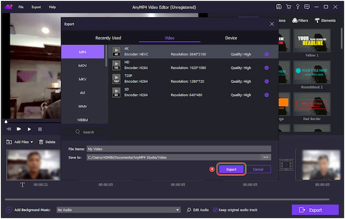
Task: Switch to the Video tab
Action: pos(170,38)
